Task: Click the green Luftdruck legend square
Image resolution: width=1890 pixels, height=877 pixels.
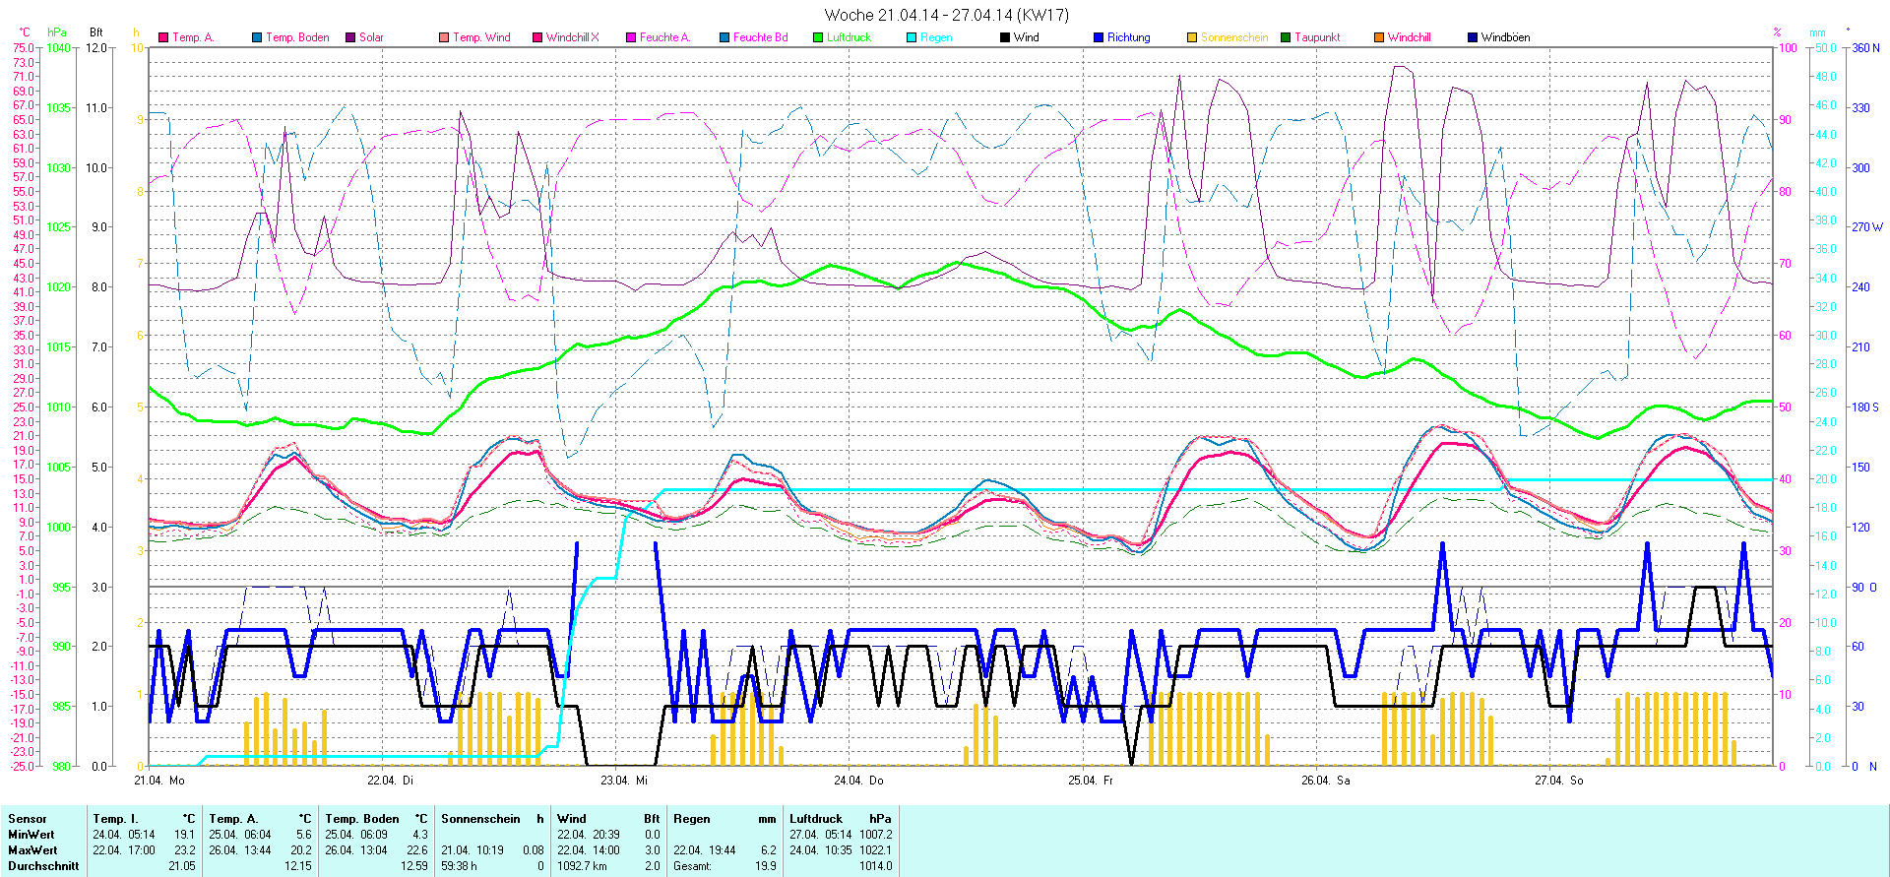Action: click(818, 37)
